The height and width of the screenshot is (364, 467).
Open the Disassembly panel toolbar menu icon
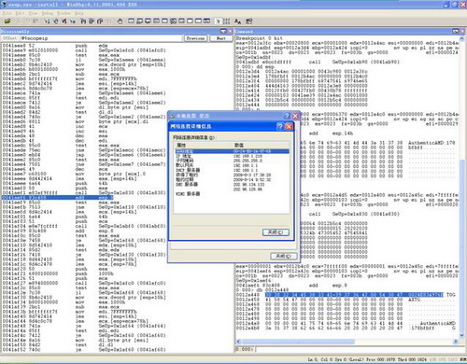pos(223,31)
